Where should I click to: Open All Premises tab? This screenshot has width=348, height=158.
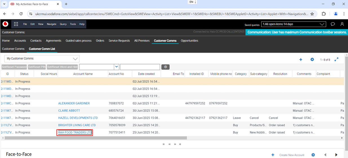pyautogui.click(x=142, y=41)
